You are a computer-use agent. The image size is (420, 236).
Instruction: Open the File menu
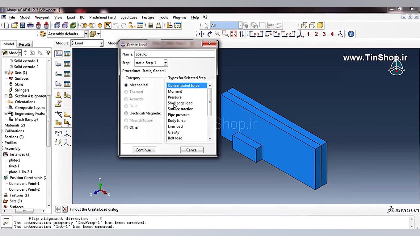click(x=12, y=17)
